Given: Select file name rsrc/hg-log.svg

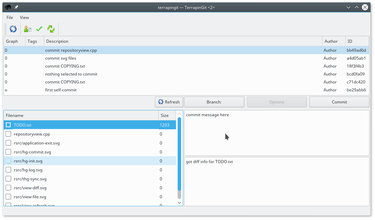Looking at the screenshot, I should pos(28,170).
